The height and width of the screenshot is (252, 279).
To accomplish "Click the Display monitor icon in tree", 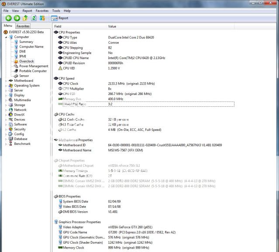I will 11,95.
